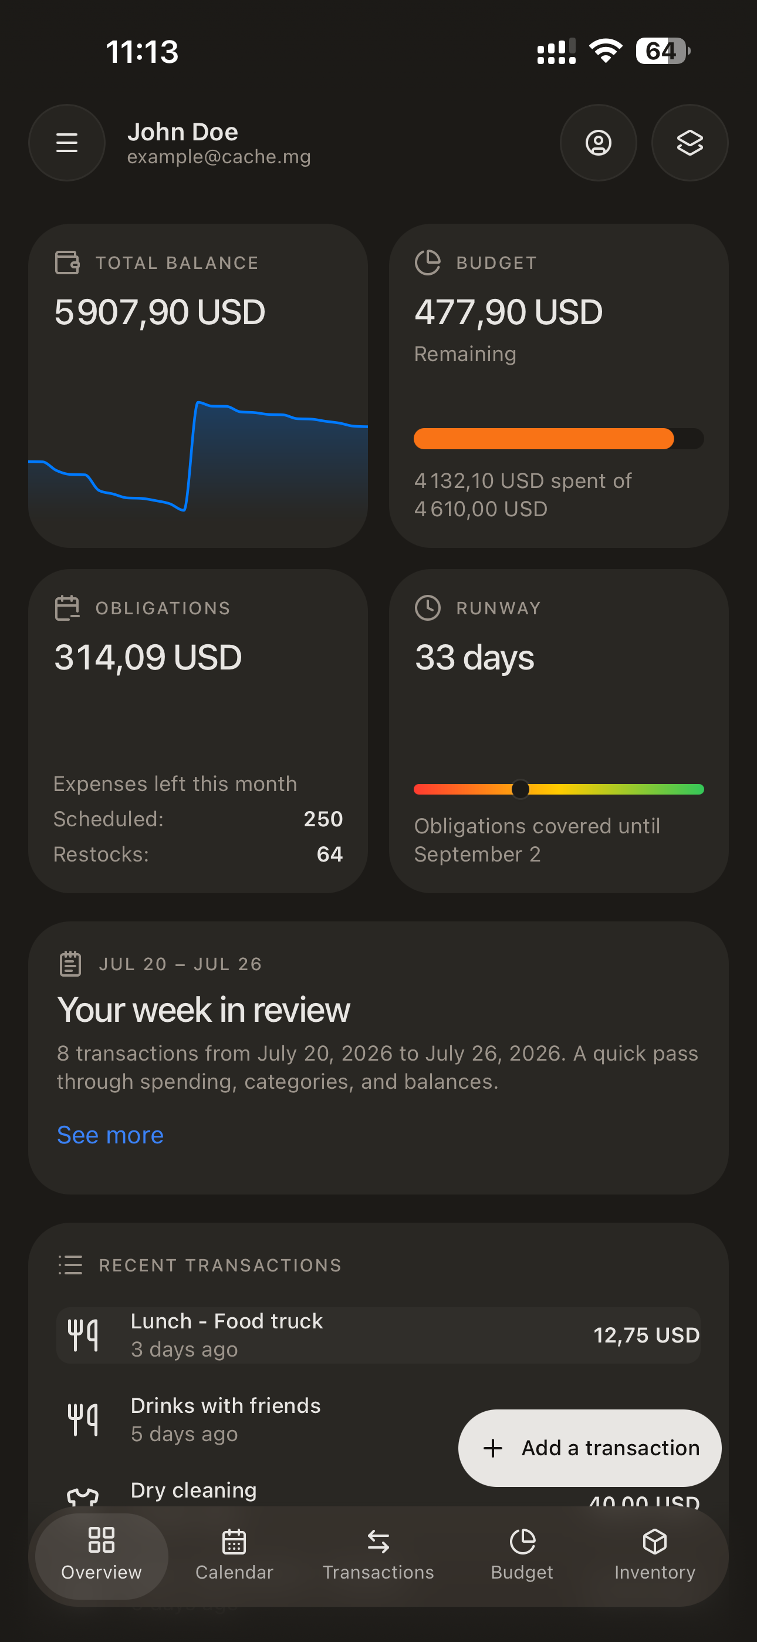The width and height of the screenshot is (757, 1642).
Task: Tap the Obligations calendar icon
Action: tap(67, 608)
